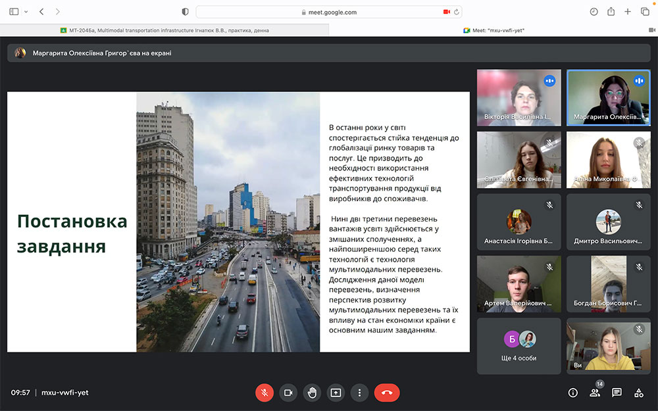Switch to the MT-204Ба Multimodal transportation tab
Screen dimensions: 658x411
[x=164, y=30]
